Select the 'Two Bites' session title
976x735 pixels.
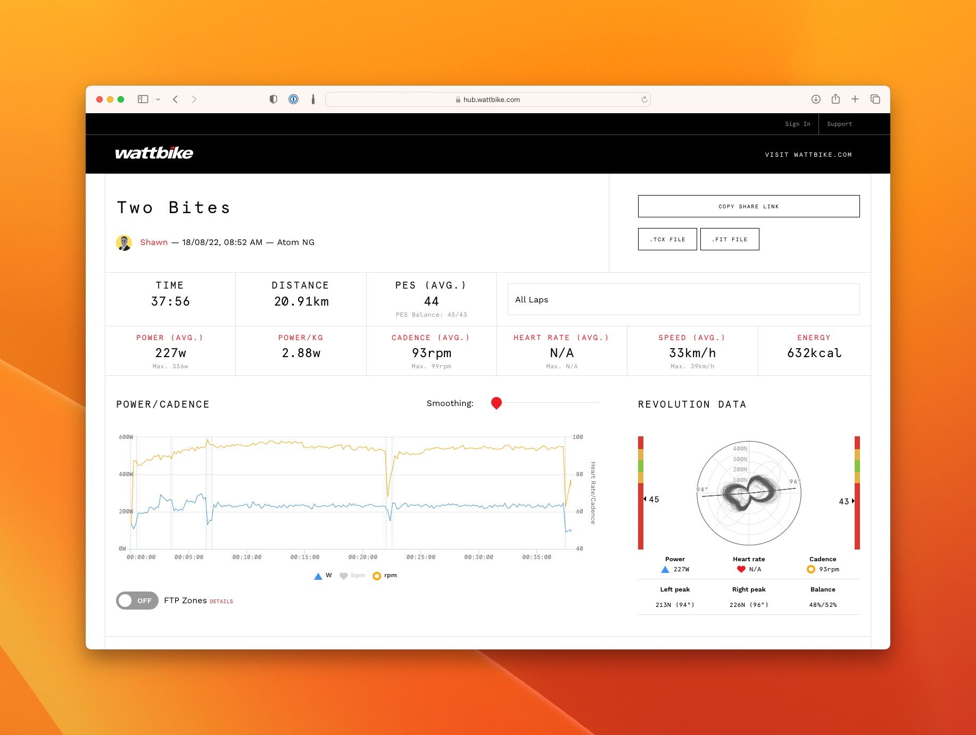click(174, 207)
